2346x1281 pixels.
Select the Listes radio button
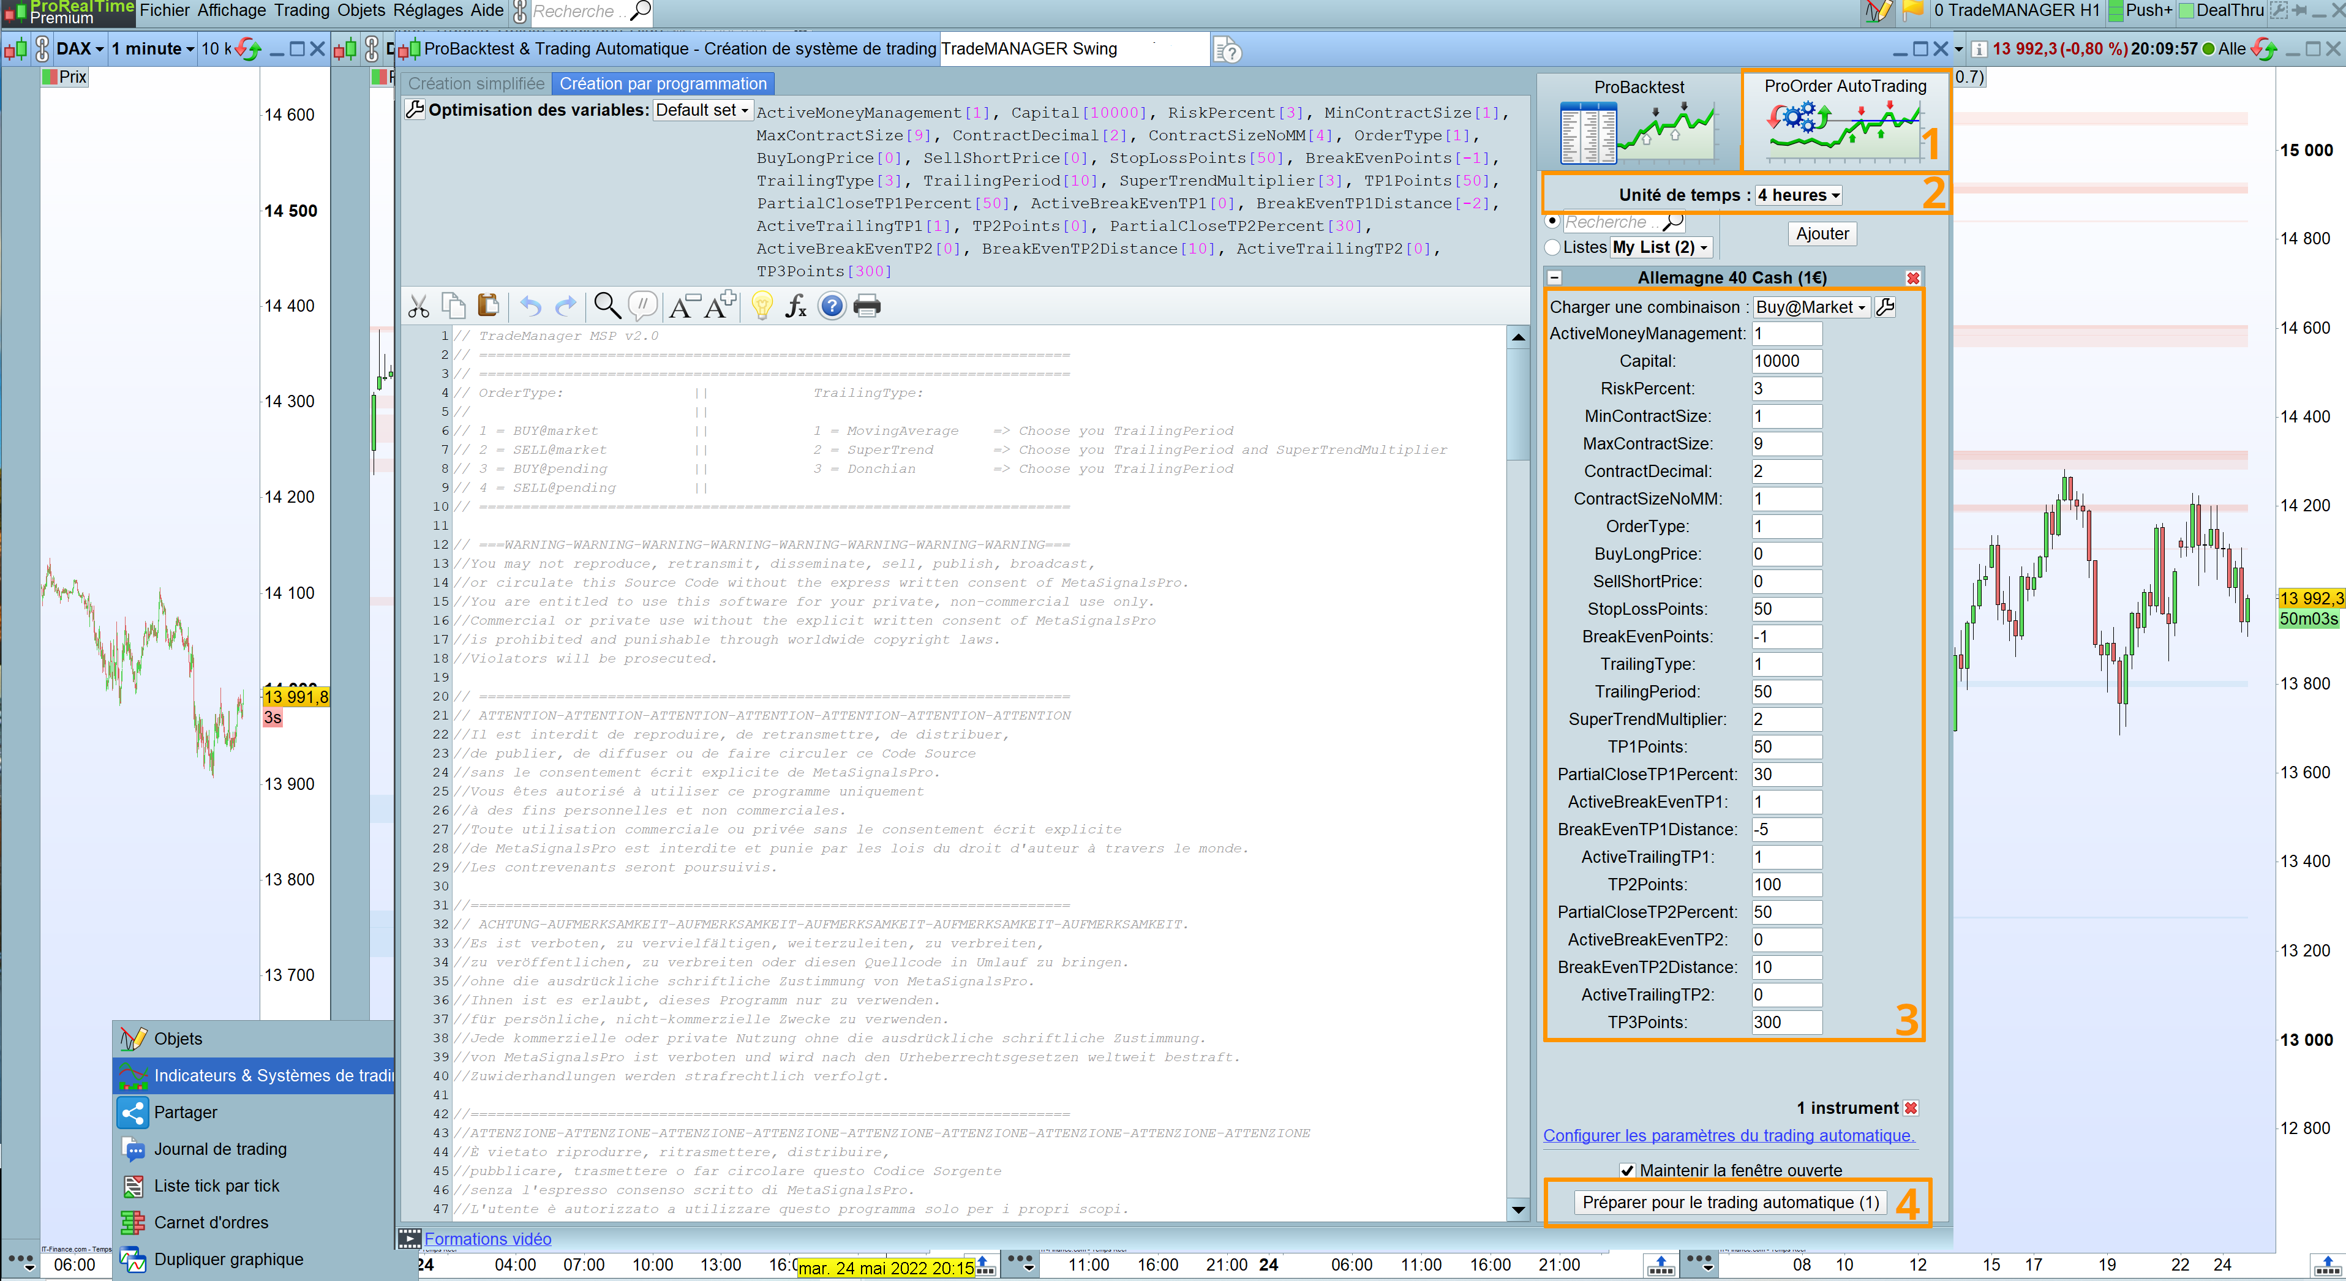pos(1553,247)
